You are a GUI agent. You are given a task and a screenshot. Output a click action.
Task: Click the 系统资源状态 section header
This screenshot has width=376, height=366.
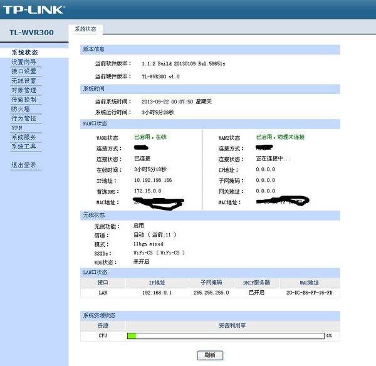210,315
